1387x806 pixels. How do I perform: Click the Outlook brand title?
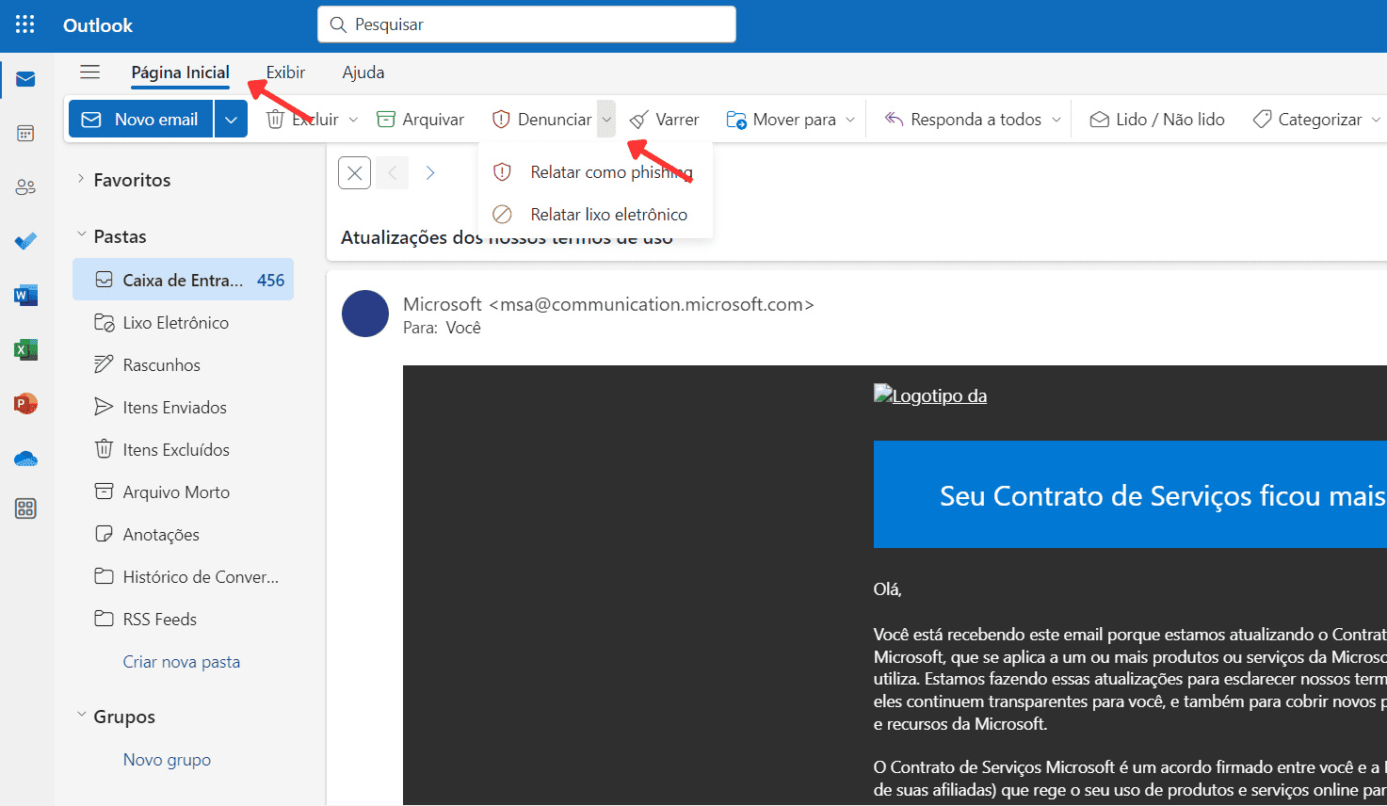click(98, 25)
